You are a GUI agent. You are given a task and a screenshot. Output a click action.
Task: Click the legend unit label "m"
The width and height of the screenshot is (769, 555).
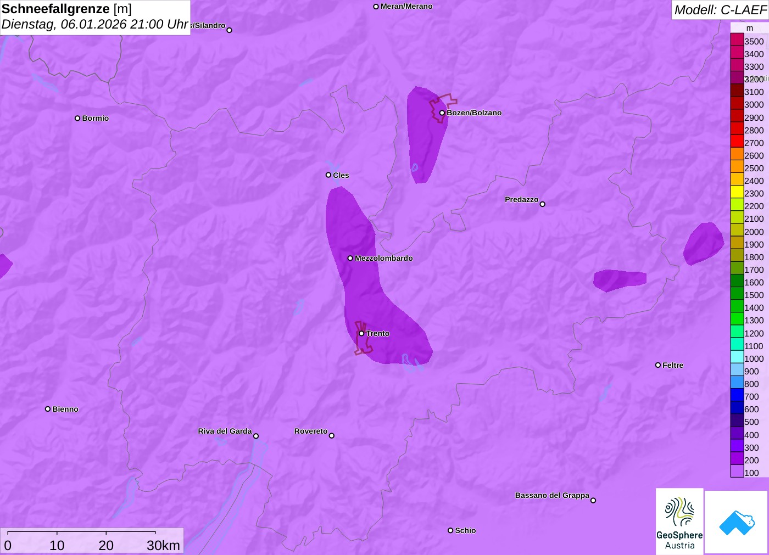click(x=750, y=28)
